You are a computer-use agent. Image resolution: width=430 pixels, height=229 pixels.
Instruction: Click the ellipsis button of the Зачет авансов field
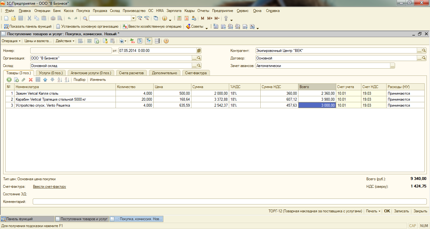point(393,66)
